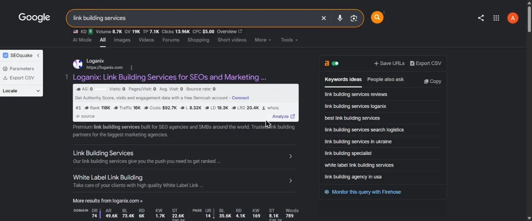Open the Loganix result title link

169,77
